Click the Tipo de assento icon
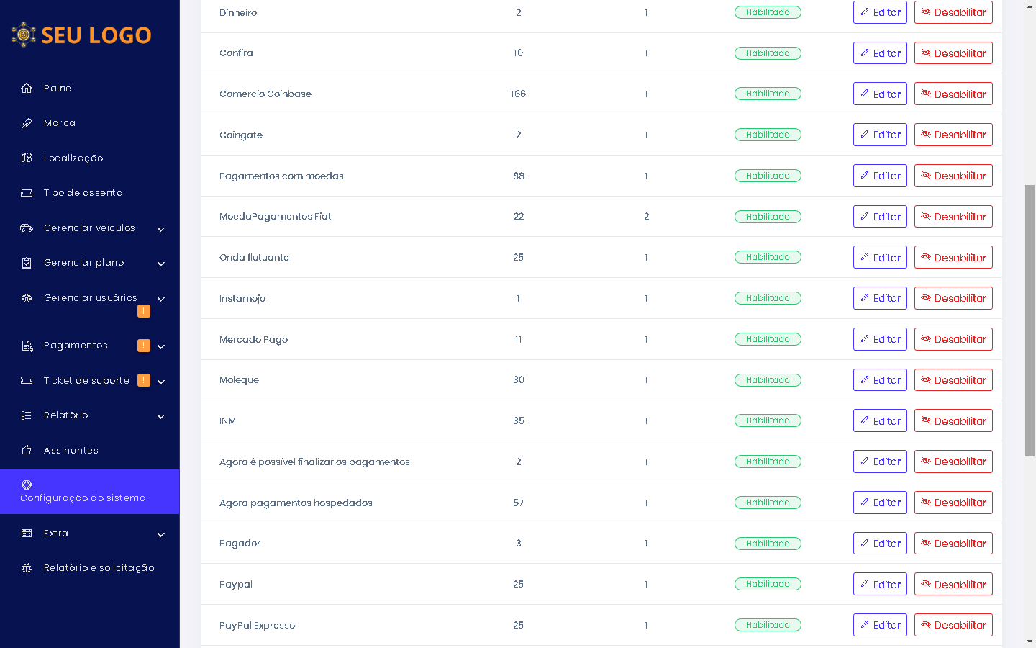 [27, 193]
